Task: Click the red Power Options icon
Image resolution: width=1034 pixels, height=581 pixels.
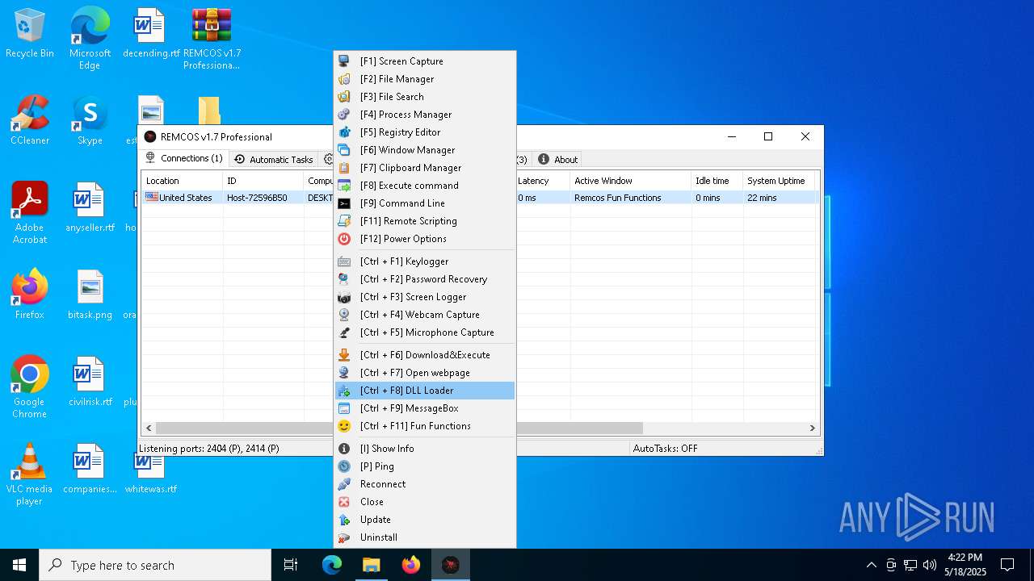Action: coord(344,239)
